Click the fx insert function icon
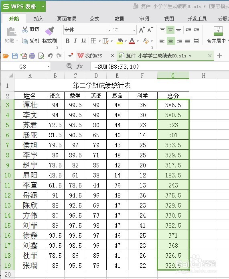The width and height of the screenshot is (229, 279). 80,66
